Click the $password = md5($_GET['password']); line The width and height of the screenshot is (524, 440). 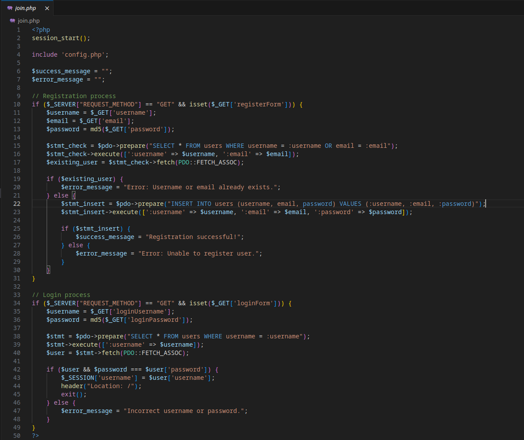(110, 129)
